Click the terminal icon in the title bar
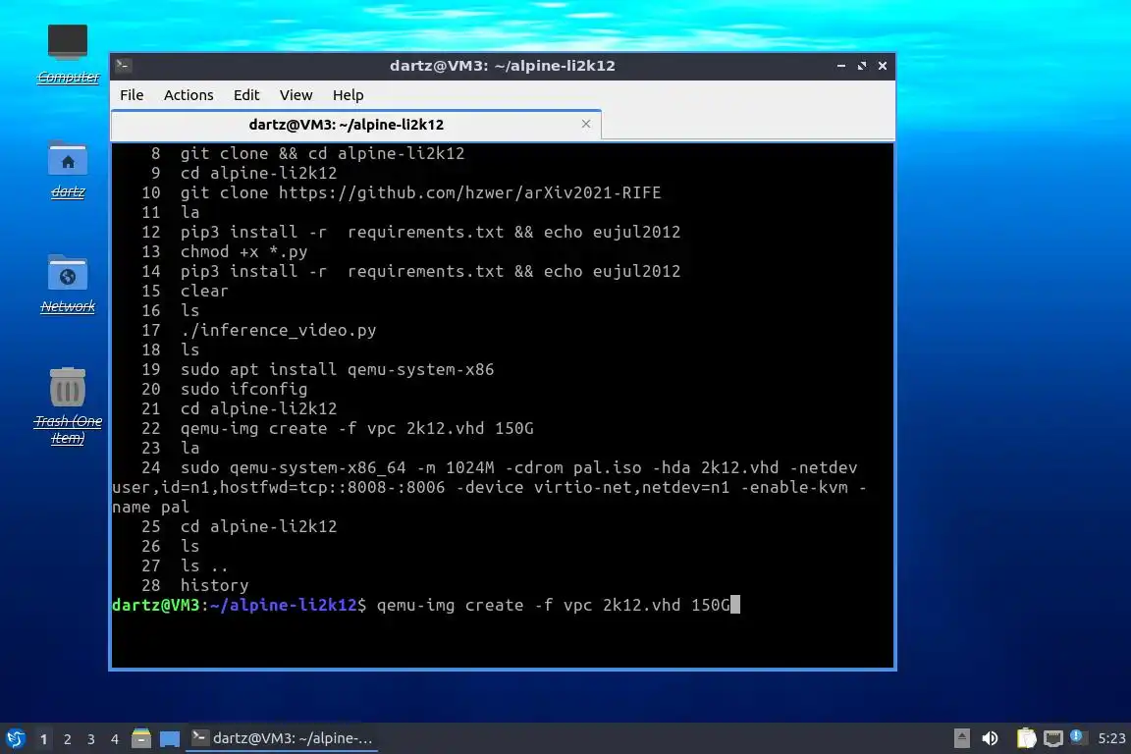The image size is (1131, 754). [123, 66]
